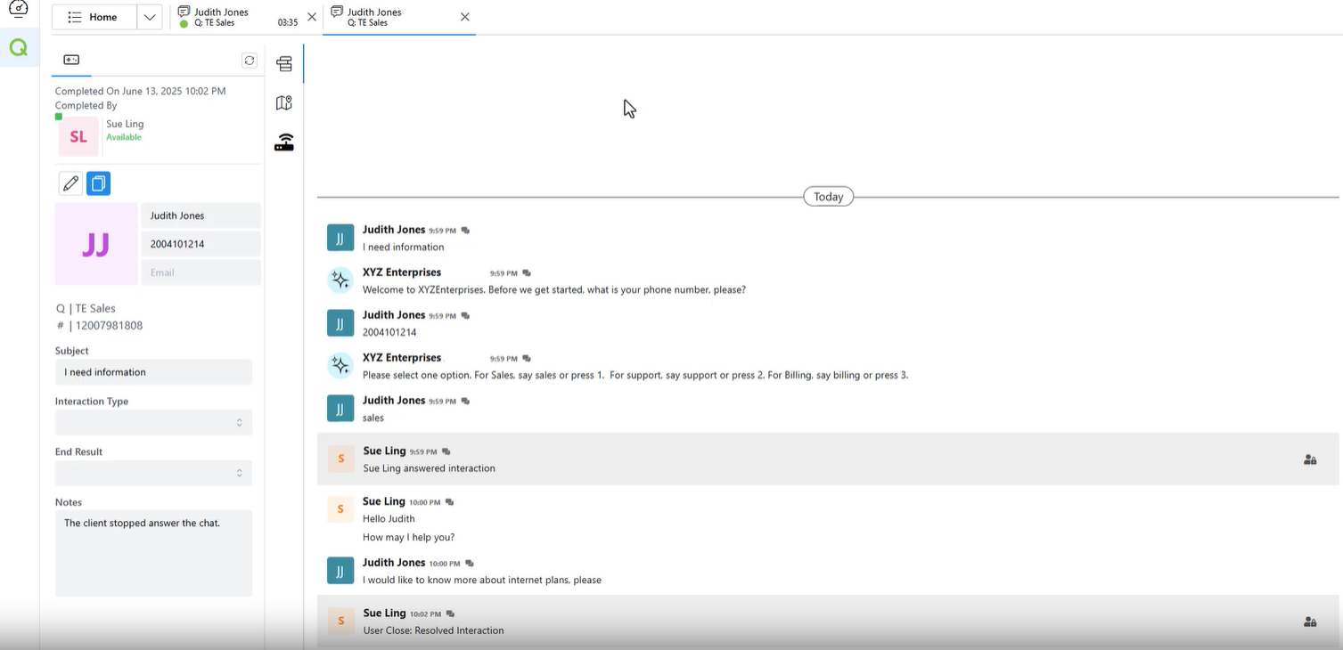Open the Interaction Type dropdown
Image resolution: width=1343 pixels, height=650 pixels.
[x=153, y=422]
